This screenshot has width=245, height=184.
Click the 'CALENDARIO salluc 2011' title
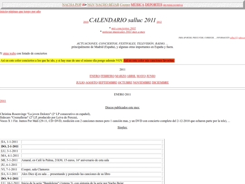click(x=122, y=20)
